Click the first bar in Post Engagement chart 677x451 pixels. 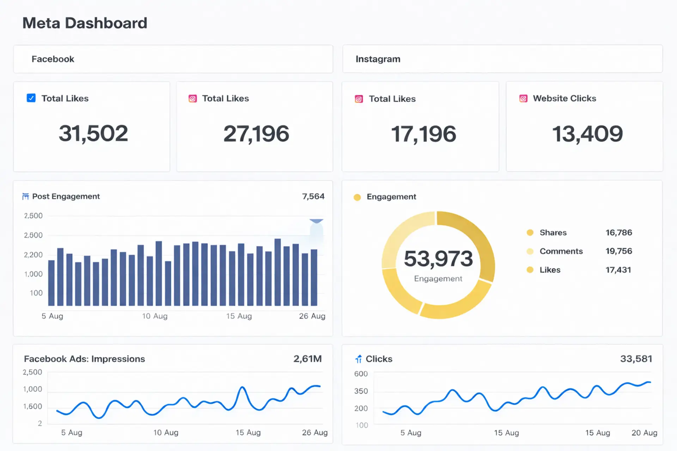point(51,283)
